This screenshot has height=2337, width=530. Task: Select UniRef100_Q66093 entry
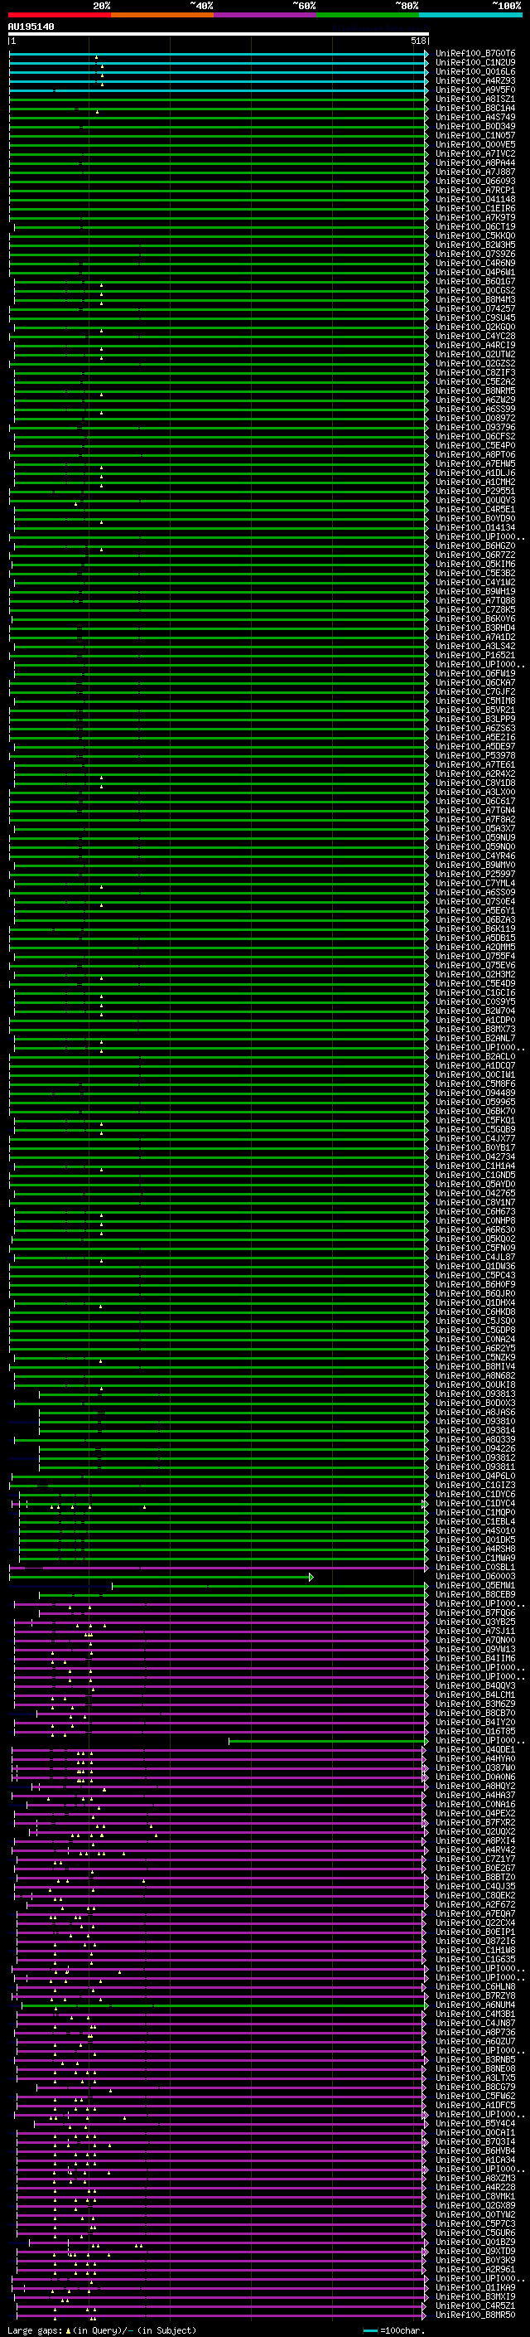click(475, 181)
